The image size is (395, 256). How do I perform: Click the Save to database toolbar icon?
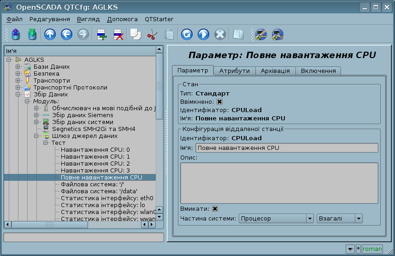(x=32, y=34)
